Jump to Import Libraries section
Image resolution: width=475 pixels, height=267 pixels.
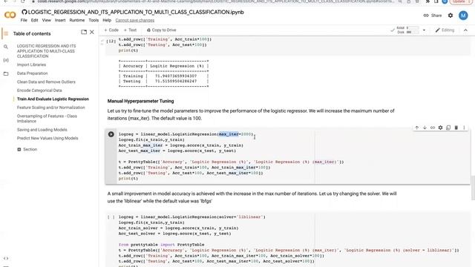coord(31,65)
